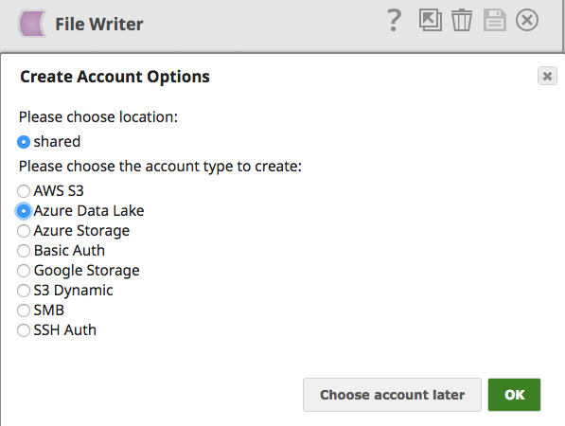
Task: Select the shared location radio button
Action: pos(24,142)
